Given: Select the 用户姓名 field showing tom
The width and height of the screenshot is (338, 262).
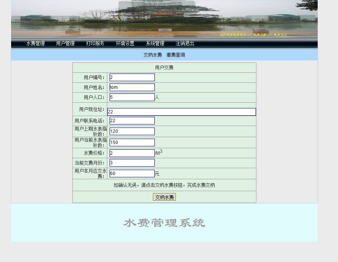Looking at the screenshot, I should (x=131, y=87).
